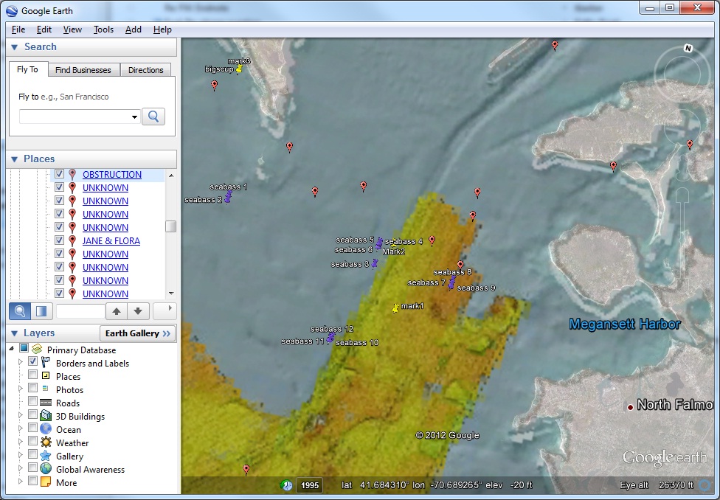Uncheck the Borders and Labels layer

33,363
